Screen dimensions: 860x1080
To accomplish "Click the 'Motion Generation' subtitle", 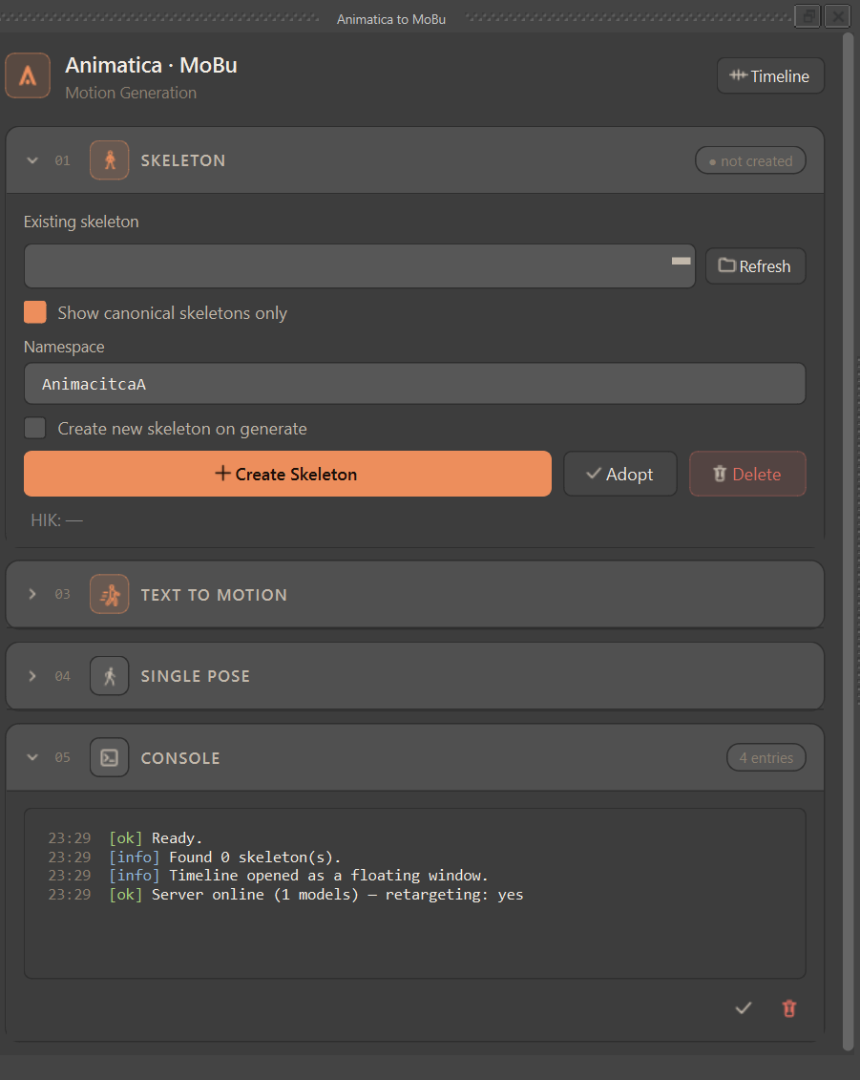I will click(131, 93).
